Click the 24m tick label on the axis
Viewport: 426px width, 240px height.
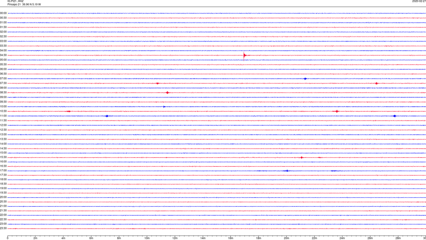click(x=342, y=238)
